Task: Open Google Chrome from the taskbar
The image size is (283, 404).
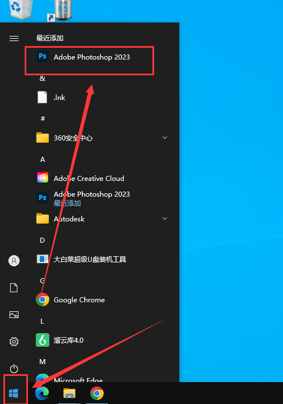Action: [x=97, y=393]
